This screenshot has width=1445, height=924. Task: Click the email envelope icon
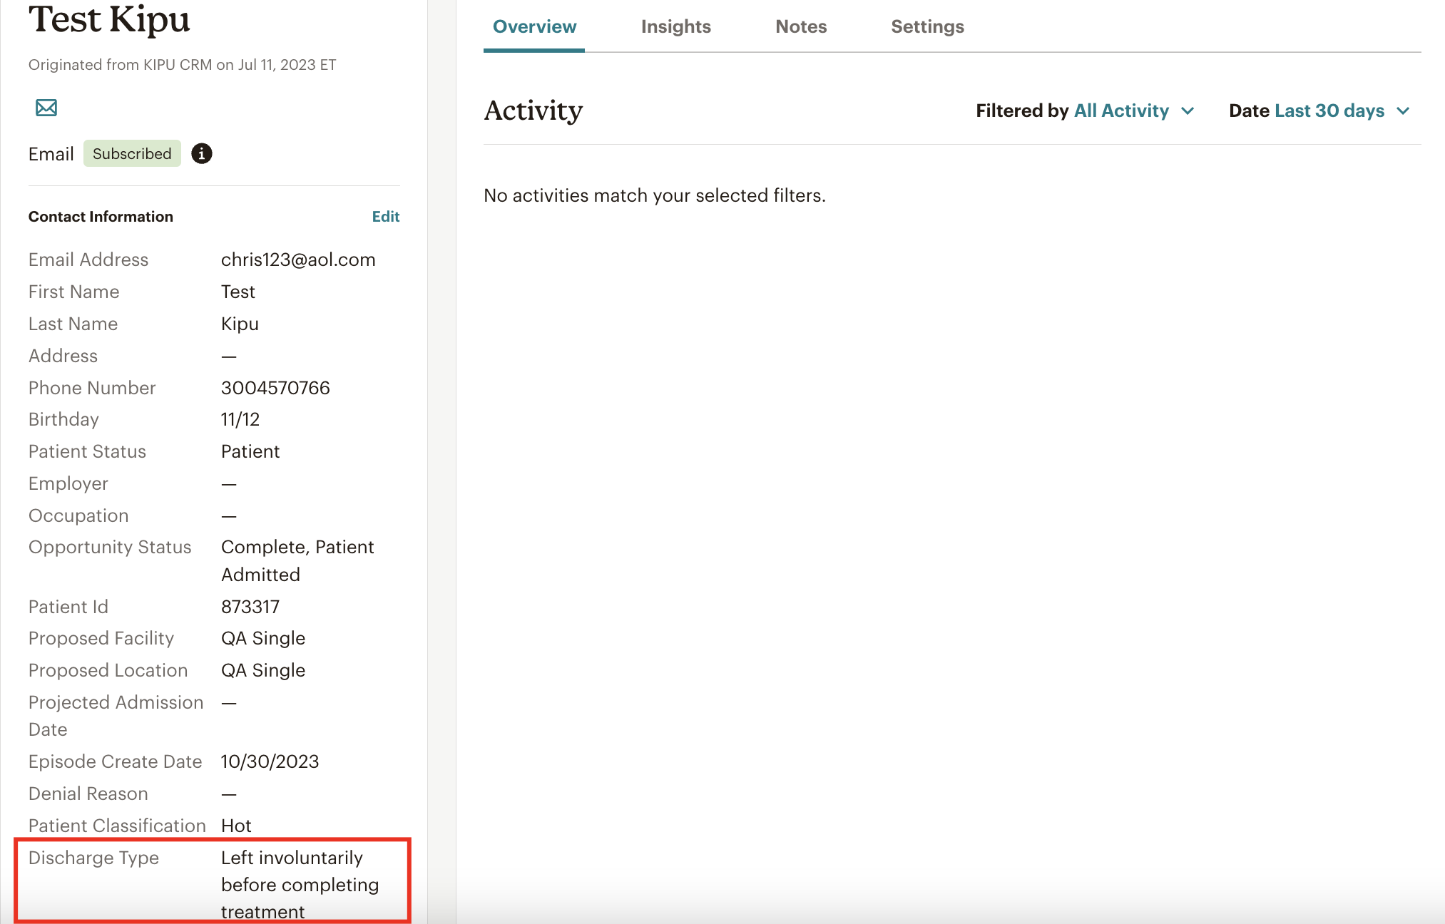coord(46,108)
